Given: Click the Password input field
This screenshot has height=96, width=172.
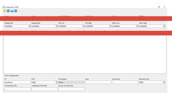Looking at the screenshot, I should [125, 82].
